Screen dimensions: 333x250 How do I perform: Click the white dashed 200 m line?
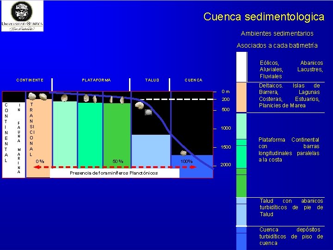[177, 99]
